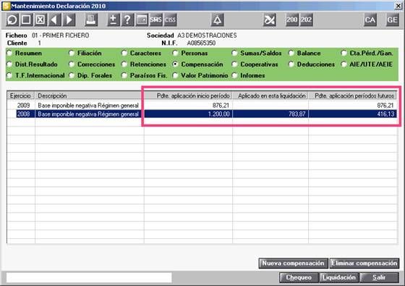This screenshot has width=405, height=286.
Task: Run the Chequeo button
Action: coord(299,277)
